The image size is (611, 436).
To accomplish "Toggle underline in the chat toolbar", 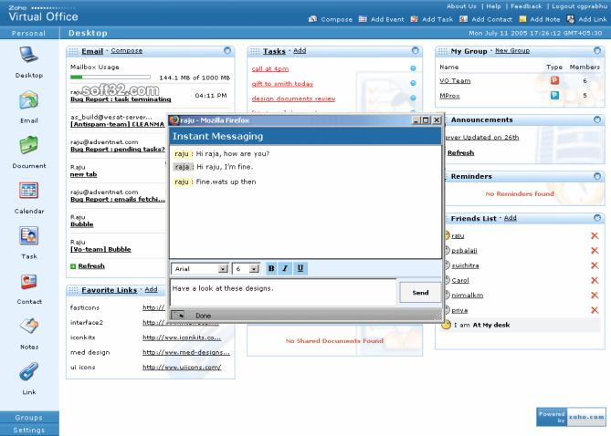I will pyautogui.click(x=300, y=268).
